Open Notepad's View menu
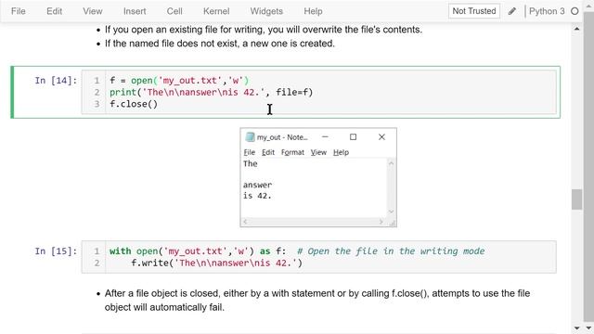 click(318, 152)
